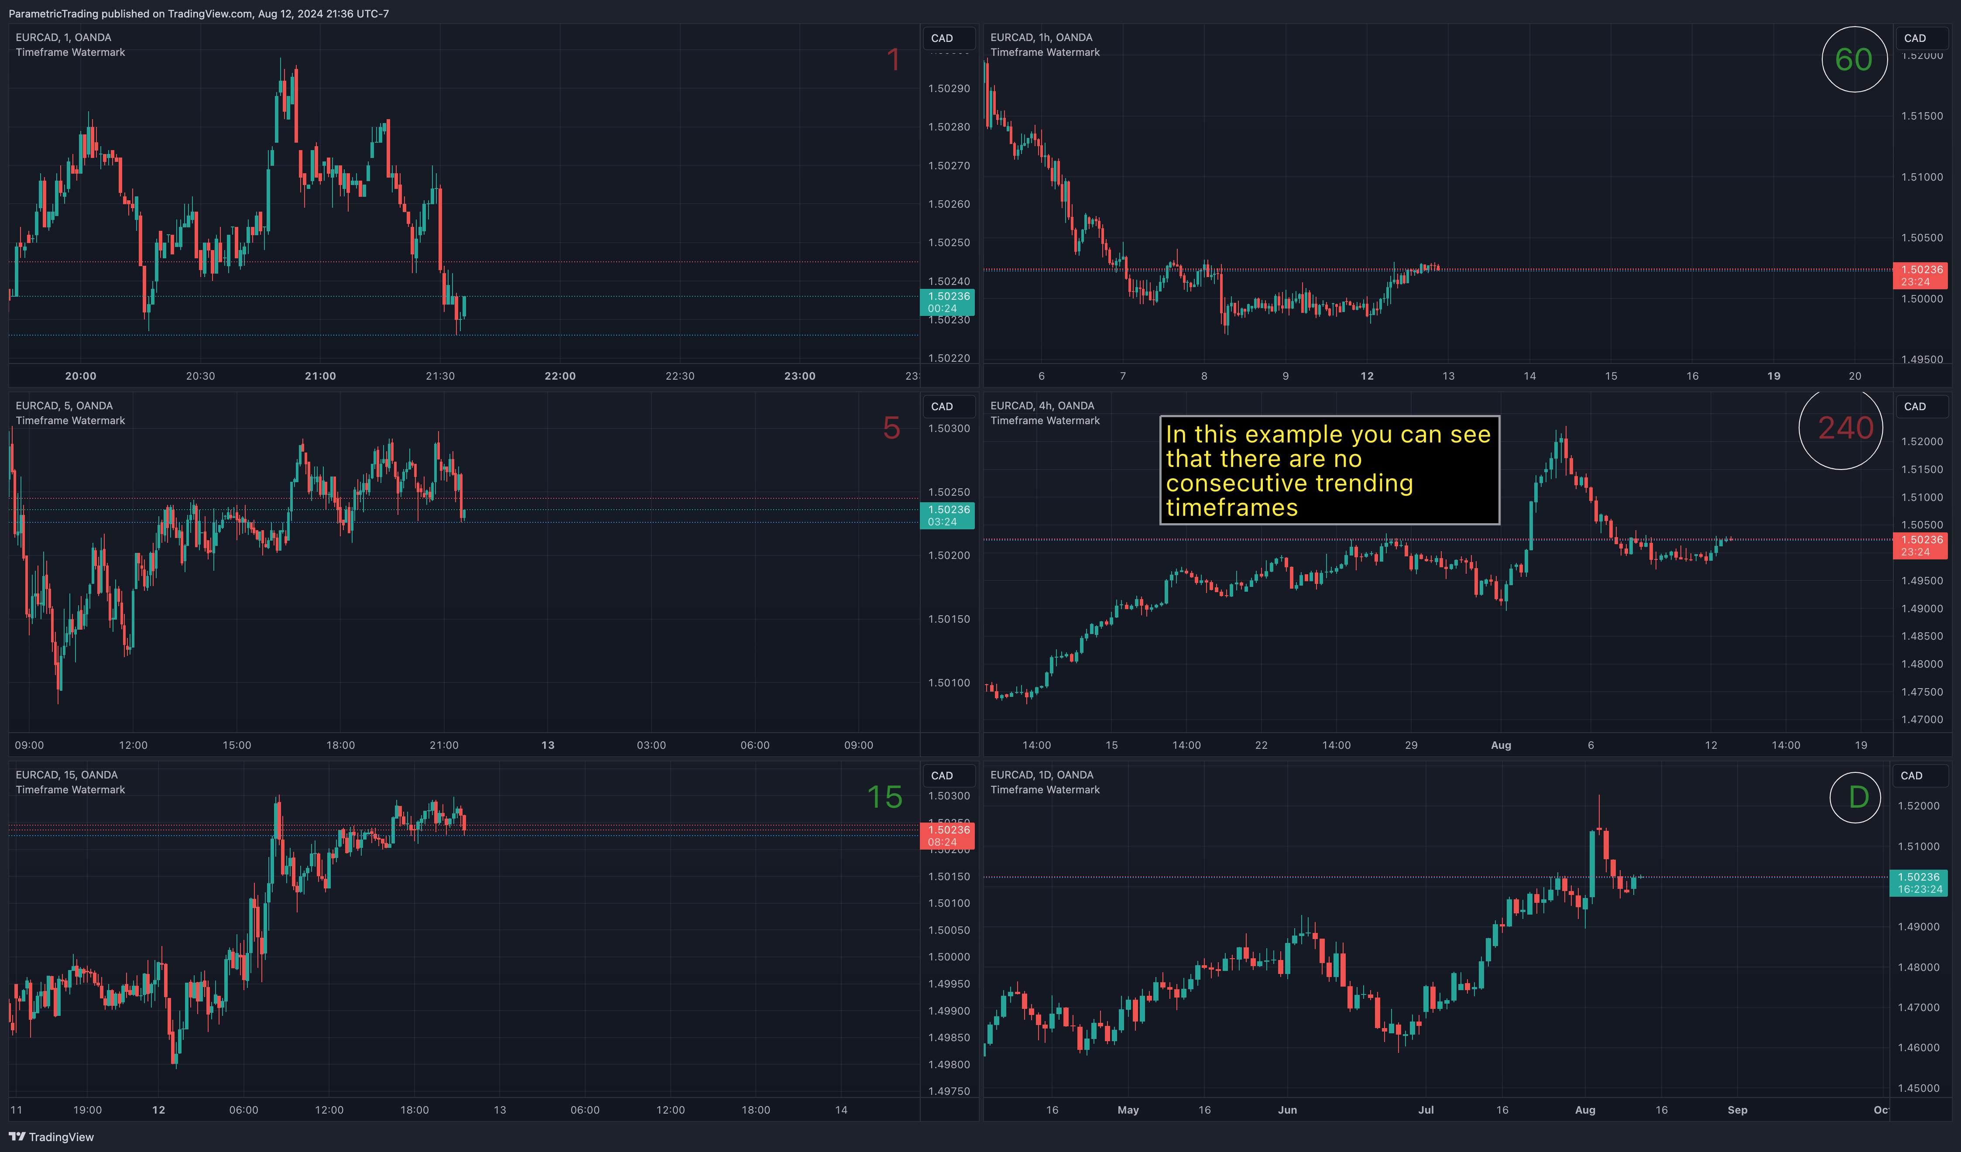Click the 1.50150 price level on 5-minute chart

point(949,619)
